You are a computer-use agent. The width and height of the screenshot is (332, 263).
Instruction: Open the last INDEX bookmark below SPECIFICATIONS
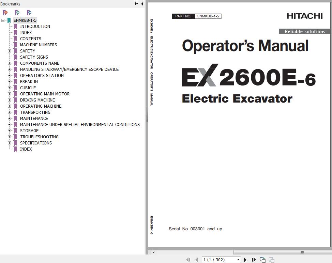click(x=26, y=149)
